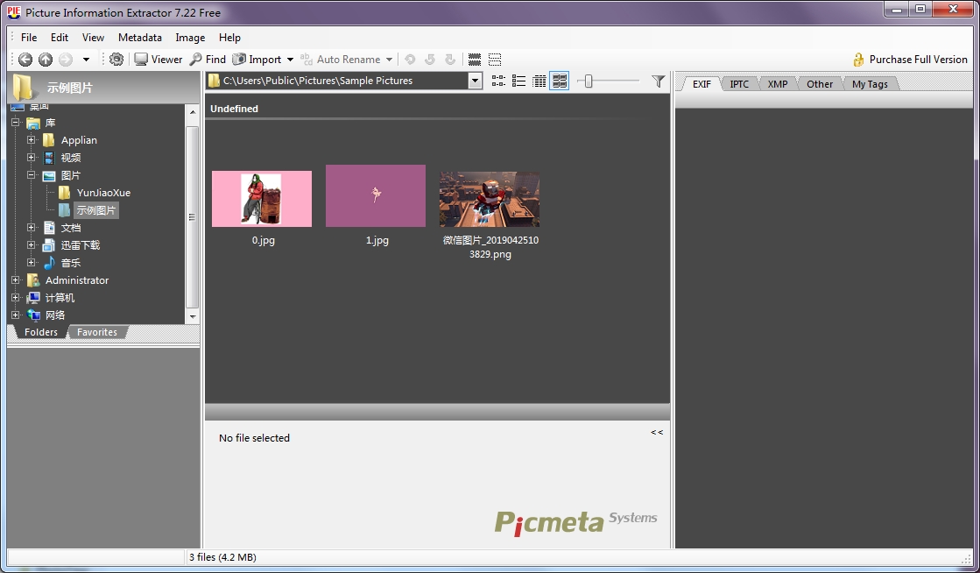Open settings via the gear icon
This screenshot has height=573, width=980.
pos(116,60)
